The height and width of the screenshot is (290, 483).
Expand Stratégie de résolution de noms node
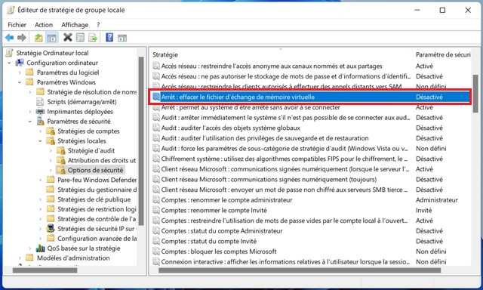(x=30, y=92)
